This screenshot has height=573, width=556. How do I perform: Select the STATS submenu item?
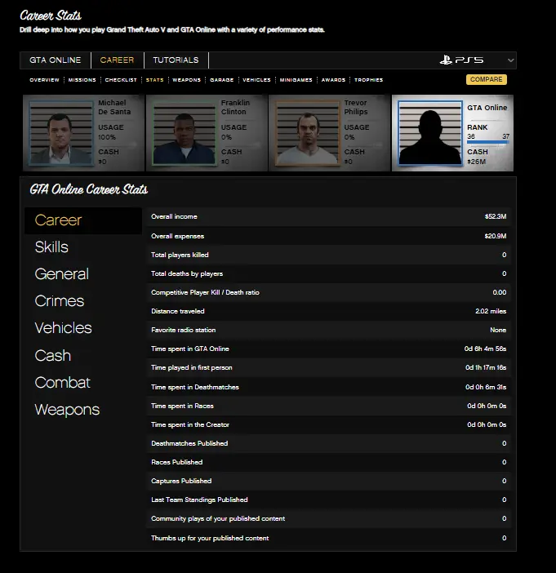(x=154, y=80)
